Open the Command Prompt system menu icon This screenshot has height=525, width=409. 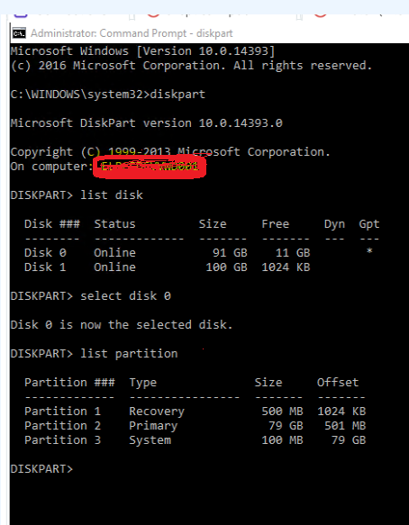(19, 33)
